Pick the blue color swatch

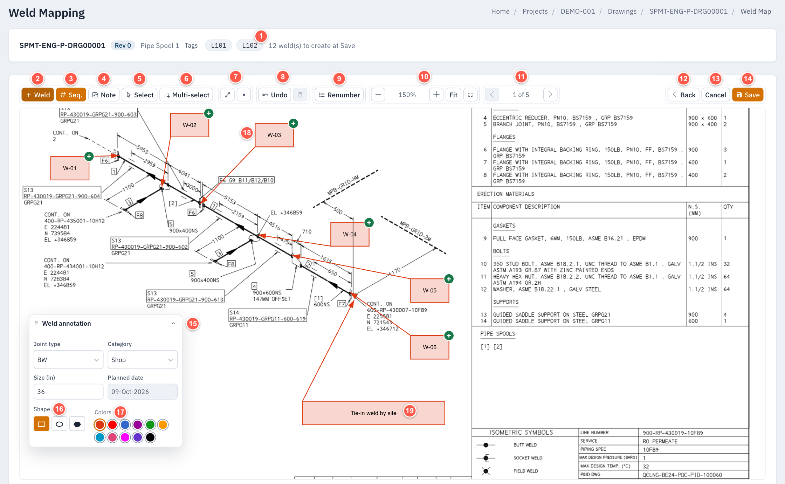click(125, 425)
